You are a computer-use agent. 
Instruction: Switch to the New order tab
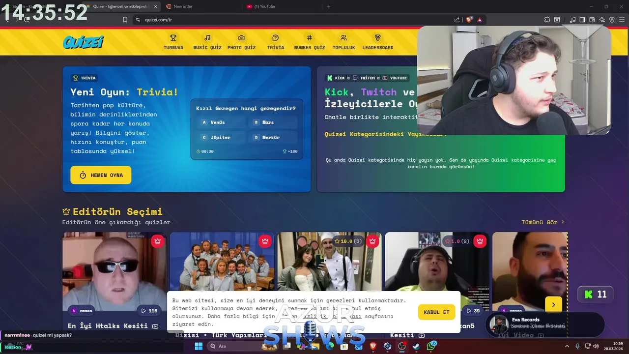201,6
